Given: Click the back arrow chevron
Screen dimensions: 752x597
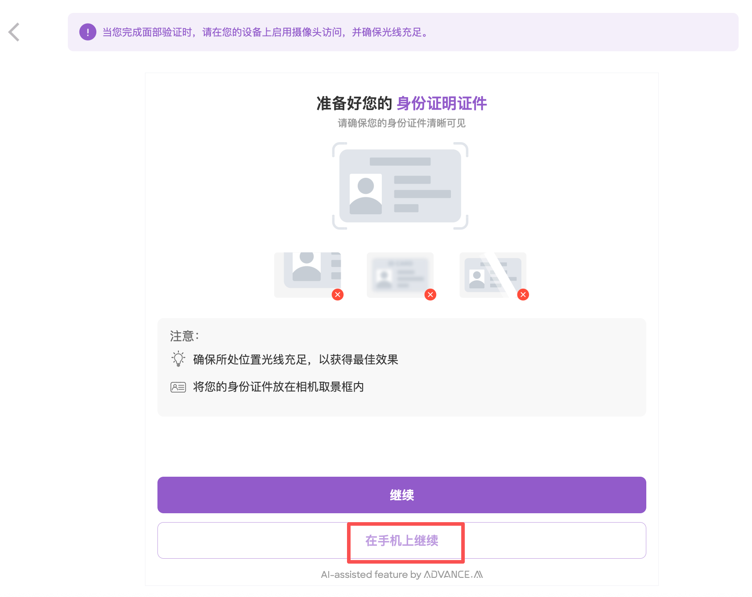Looking at the screenshot, I should [x=14, y=32].
